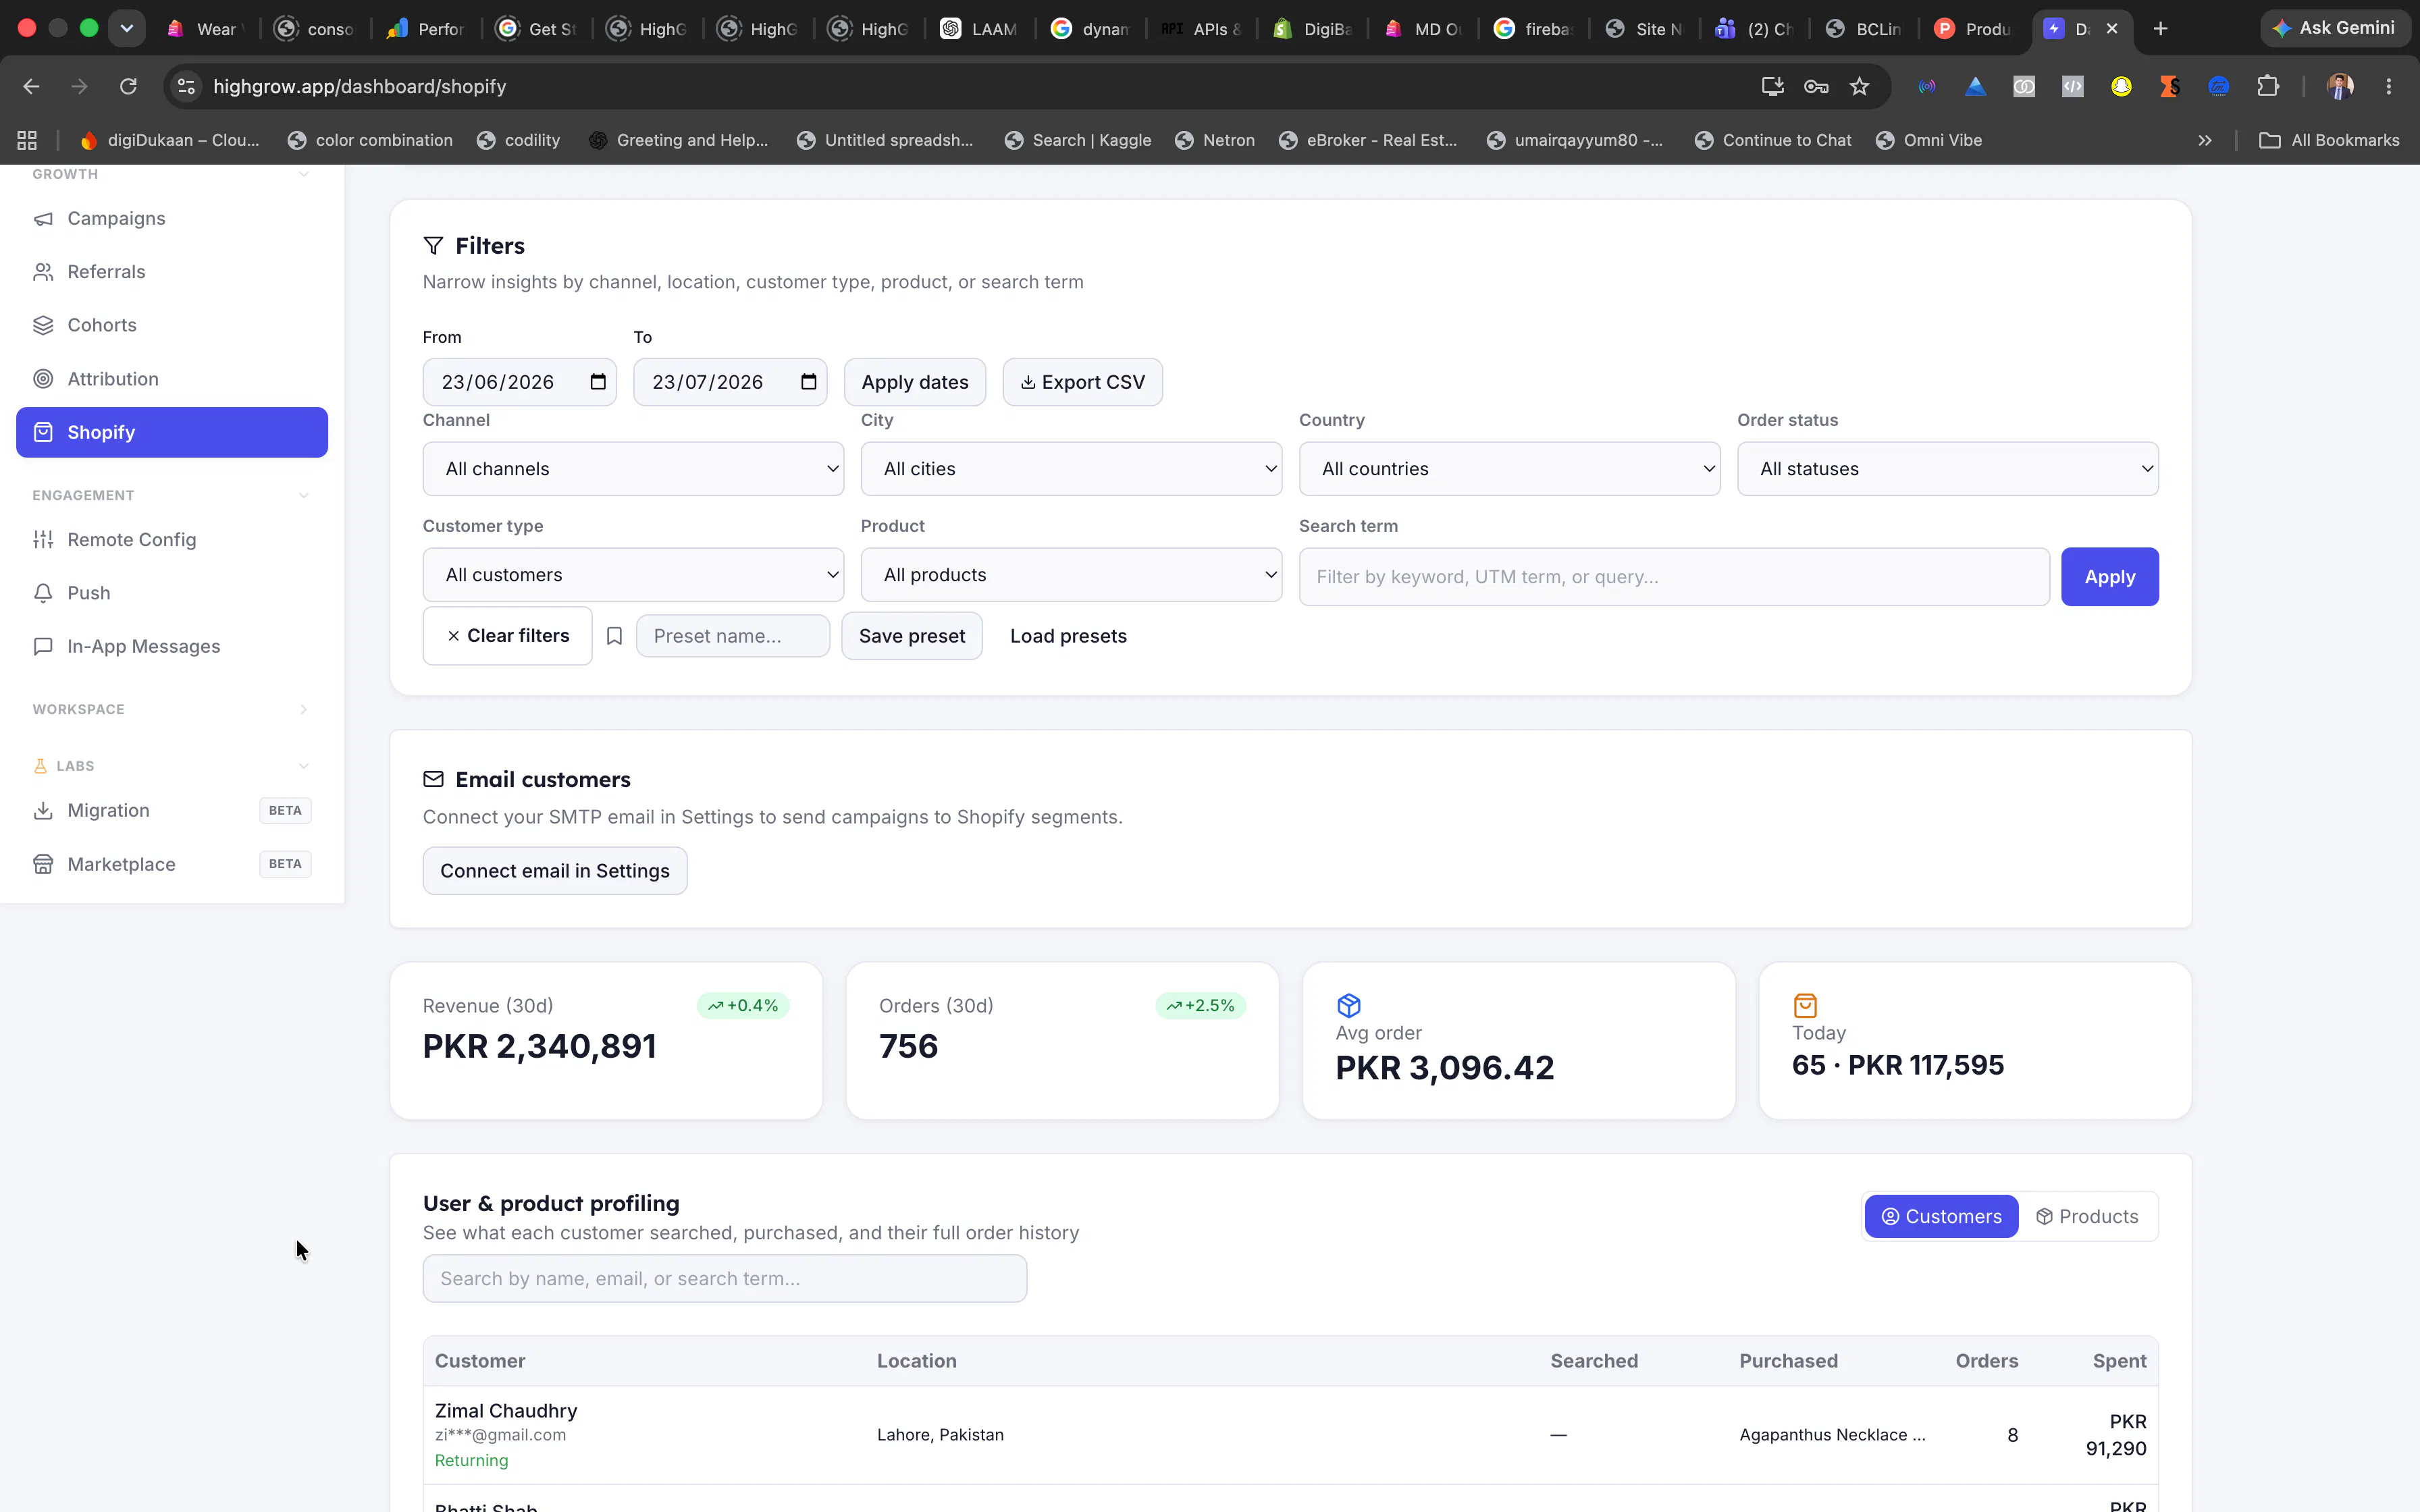Click the From date field
Screen dimensions: 2420x1512
coord(519,382)
